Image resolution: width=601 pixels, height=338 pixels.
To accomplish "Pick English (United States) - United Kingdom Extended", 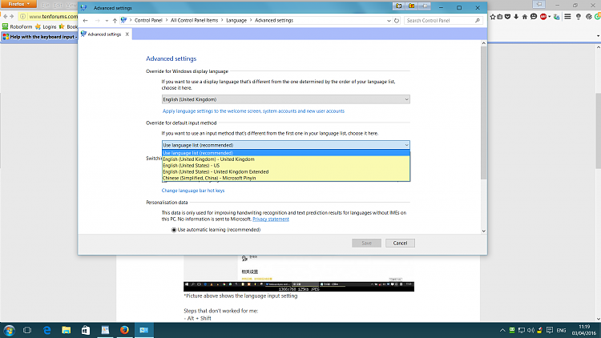I will 285,171.
